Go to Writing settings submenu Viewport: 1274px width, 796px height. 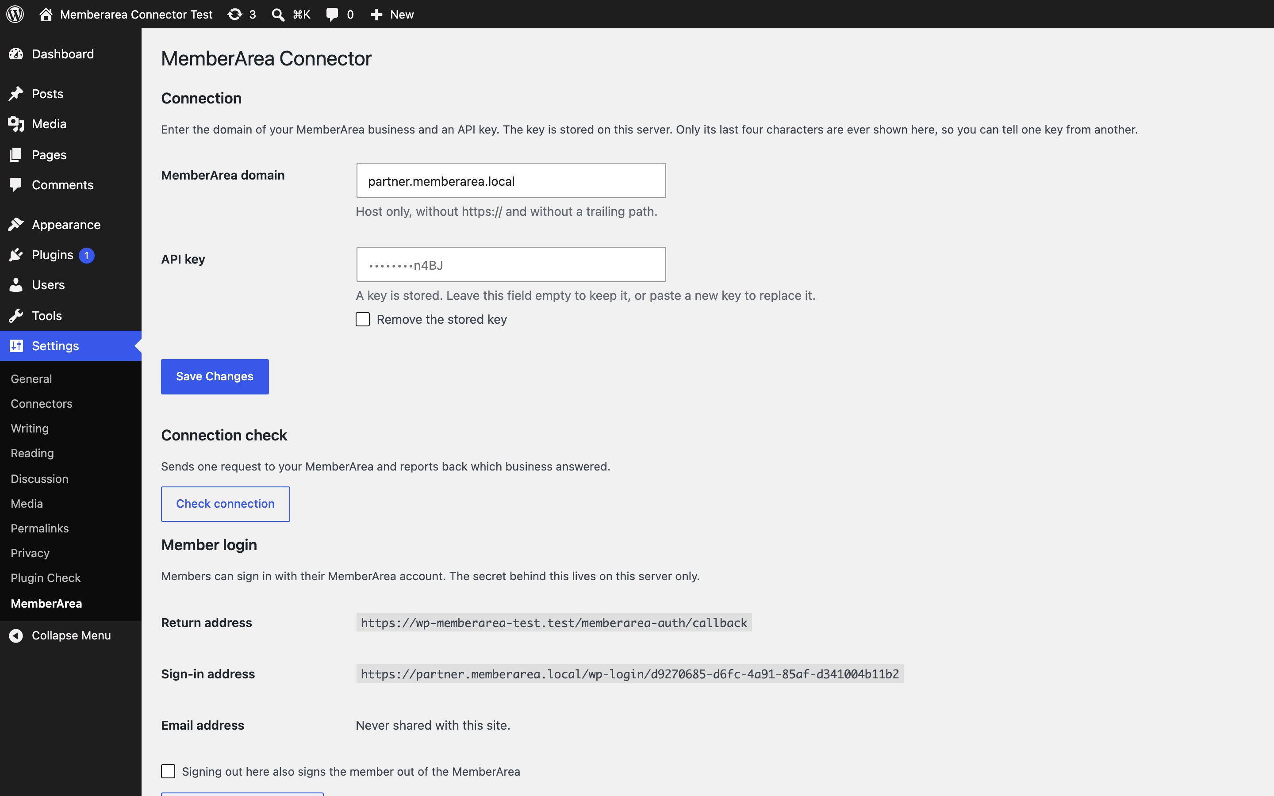(x=30, y=428)
